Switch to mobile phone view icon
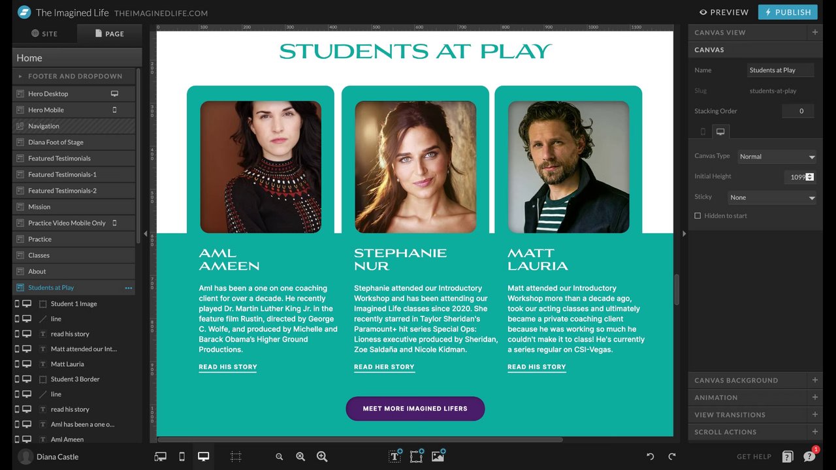This screenshot has width=836, height=470. click(182, 456)
